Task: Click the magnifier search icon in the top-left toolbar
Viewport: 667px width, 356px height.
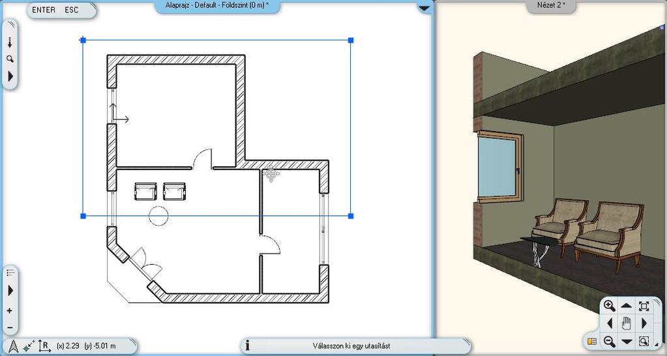Action: coord(10,59)
